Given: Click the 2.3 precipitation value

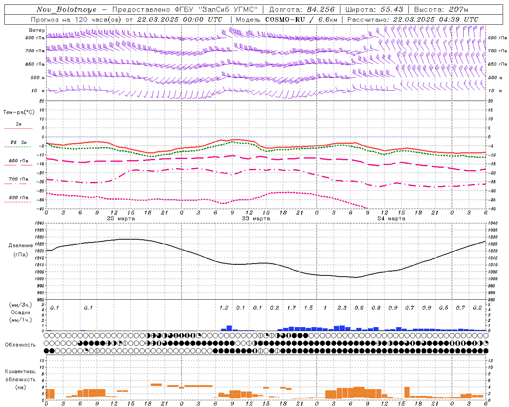Looking at the screenshot, I should click(x=342, y=308).
